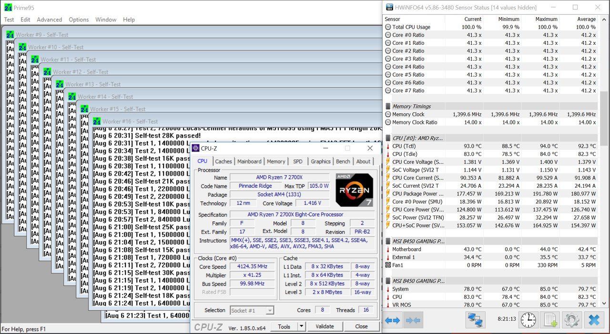The image size is (610, 334).
Task: Select the SoC Voltage sensor row
Action: click(491, 170)
